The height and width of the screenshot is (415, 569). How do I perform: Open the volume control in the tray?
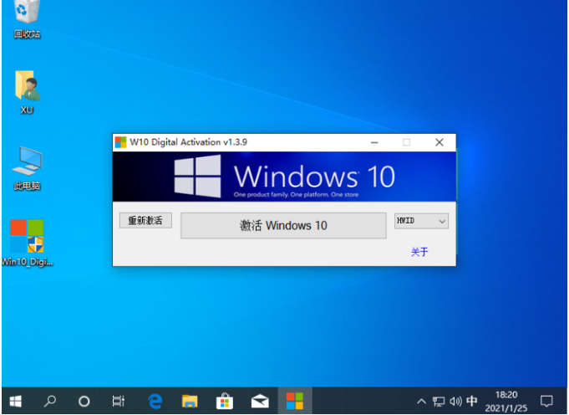tap(455, 401)
